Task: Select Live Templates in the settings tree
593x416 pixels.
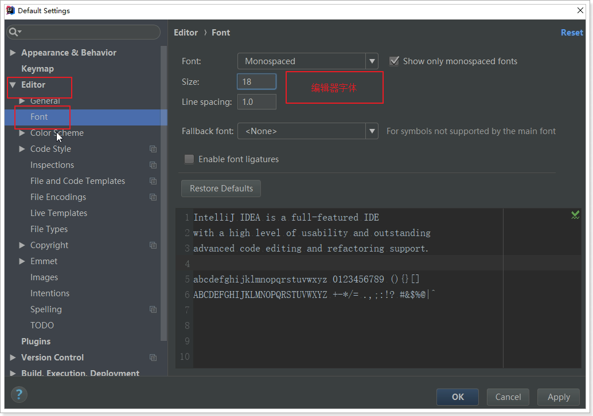Action: coord(58,213)
